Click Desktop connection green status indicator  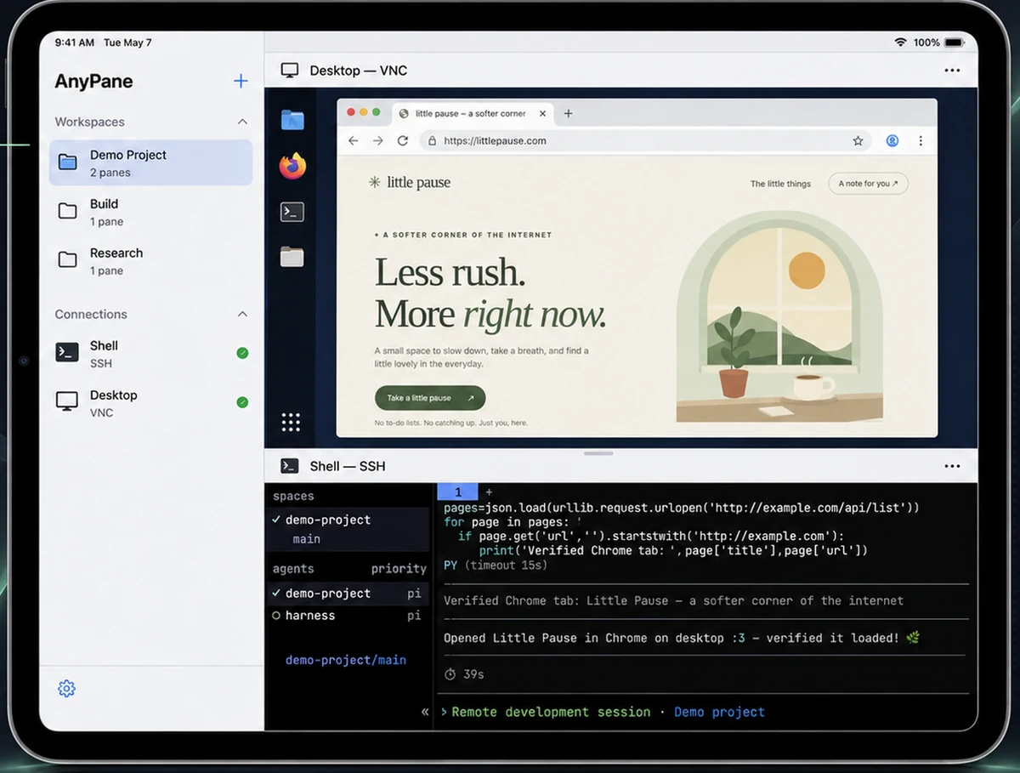click(242, 402)
